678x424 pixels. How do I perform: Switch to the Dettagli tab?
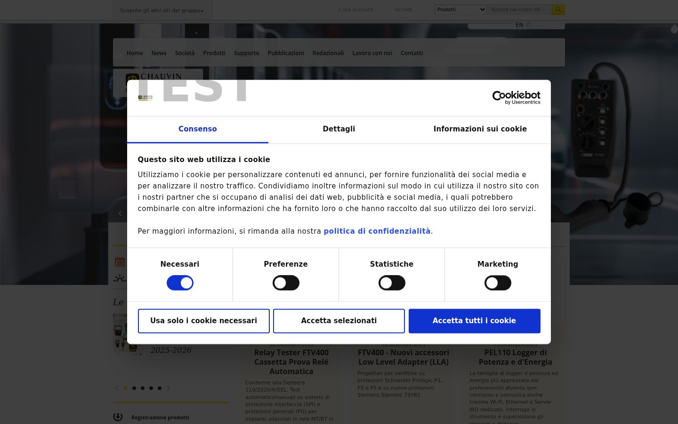coord(339,129)
